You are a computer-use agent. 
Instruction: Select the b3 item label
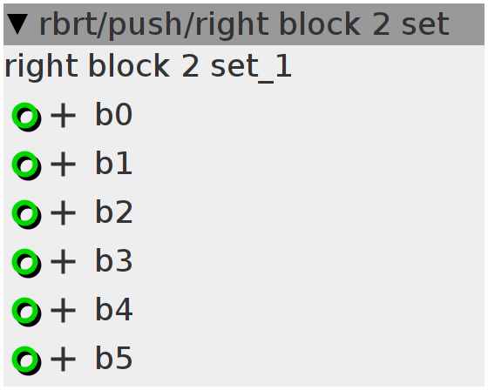(114, 260)
